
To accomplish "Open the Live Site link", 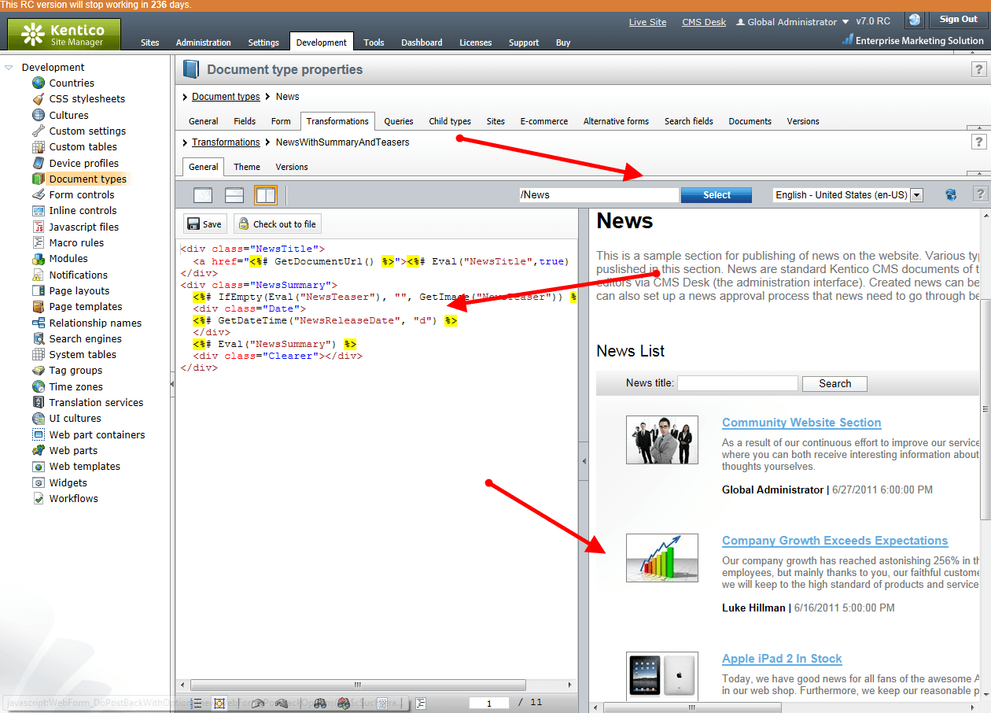I will coord(647,22).
